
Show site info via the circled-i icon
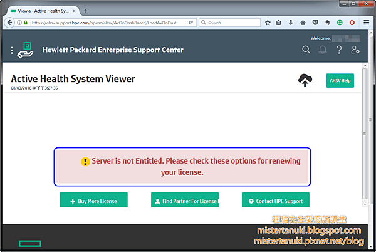click(x=19, y=23)
